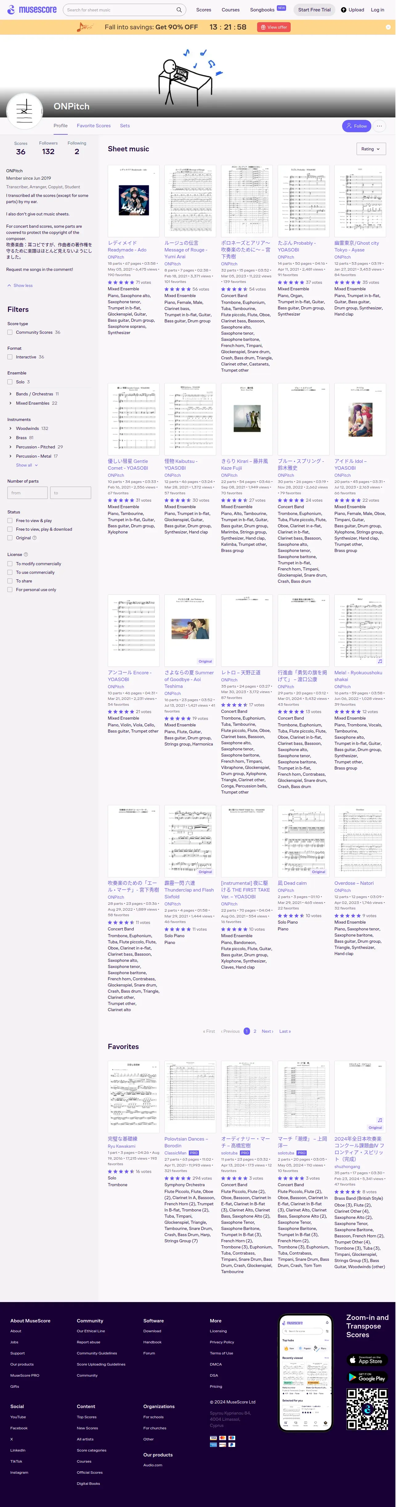
Task: Go to page 2 of sheet music
Action: click(x=254, y=1031)
